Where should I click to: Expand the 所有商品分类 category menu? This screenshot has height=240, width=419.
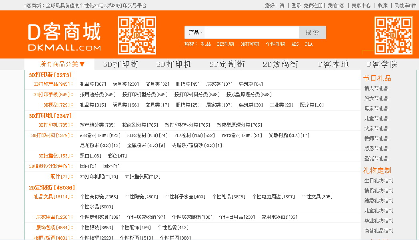click(62, 64)
